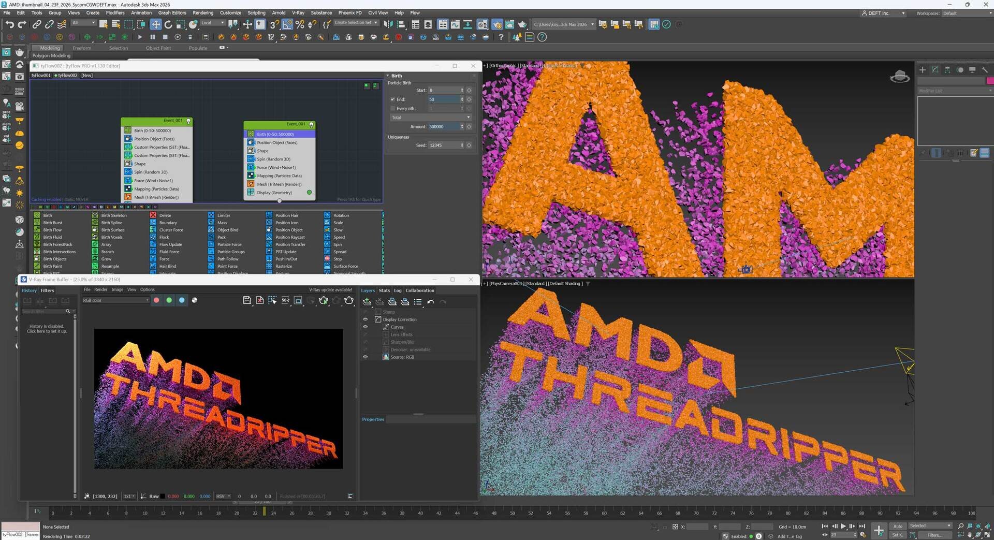994x540 pixels.
Task: Hide the Curves layer with its eye
Action: tap(366, 327)
